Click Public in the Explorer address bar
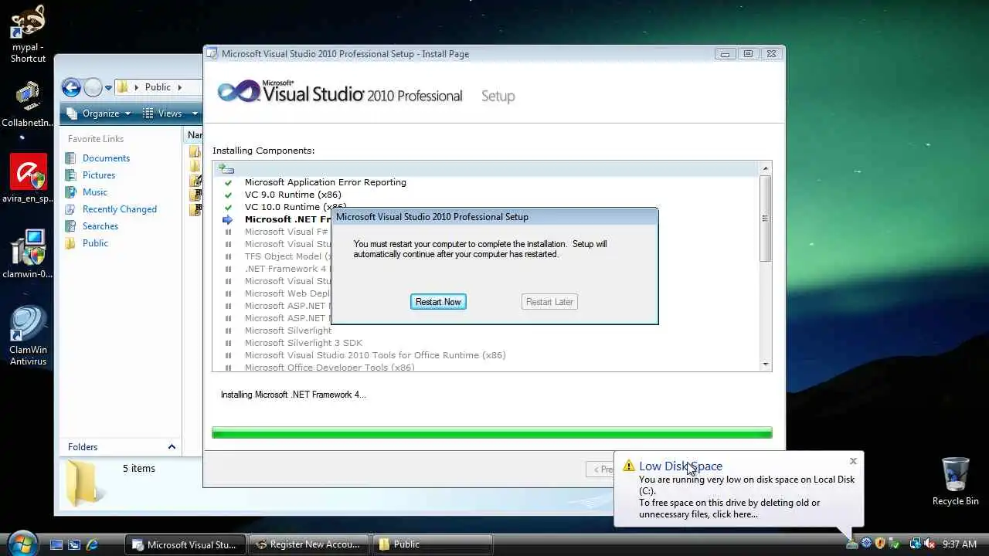This screenshot has height=556, width=989. [x=158, y=87]
